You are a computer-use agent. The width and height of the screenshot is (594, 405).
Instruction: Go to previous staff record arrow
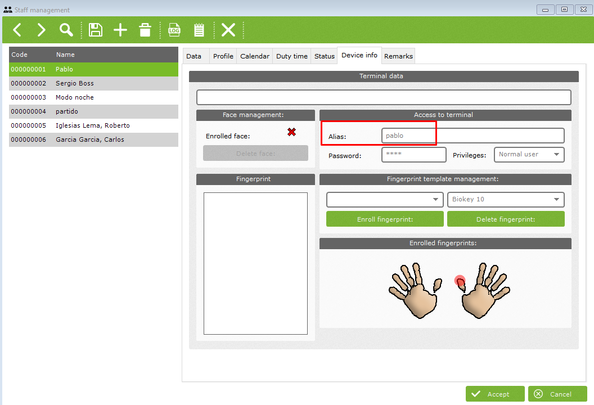click(17, 30)
